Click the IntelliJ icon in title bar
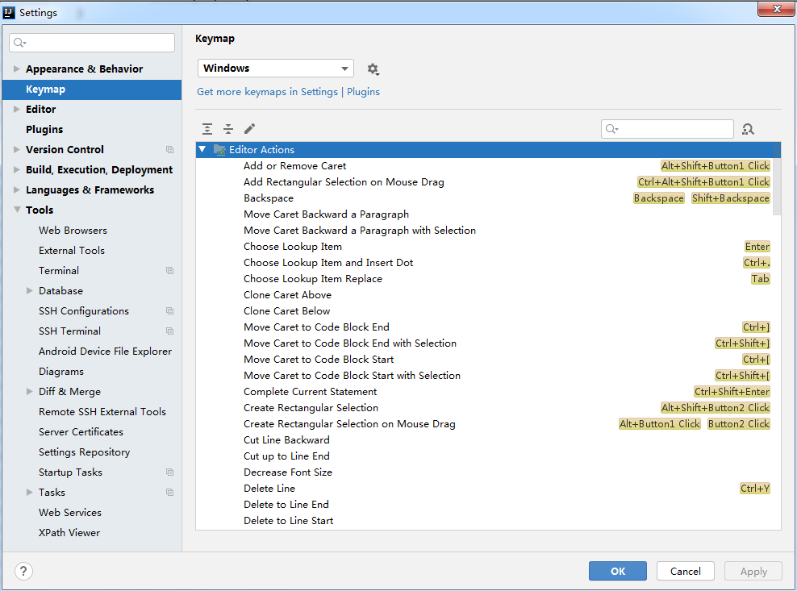Image resolution: width=797 pixels, height=591 pixels. click(x=9, y=13)
